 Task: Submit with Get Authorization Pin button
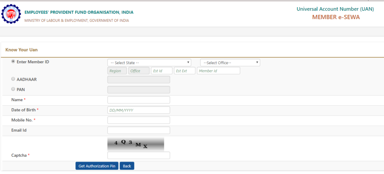click(x=97, y=166)
